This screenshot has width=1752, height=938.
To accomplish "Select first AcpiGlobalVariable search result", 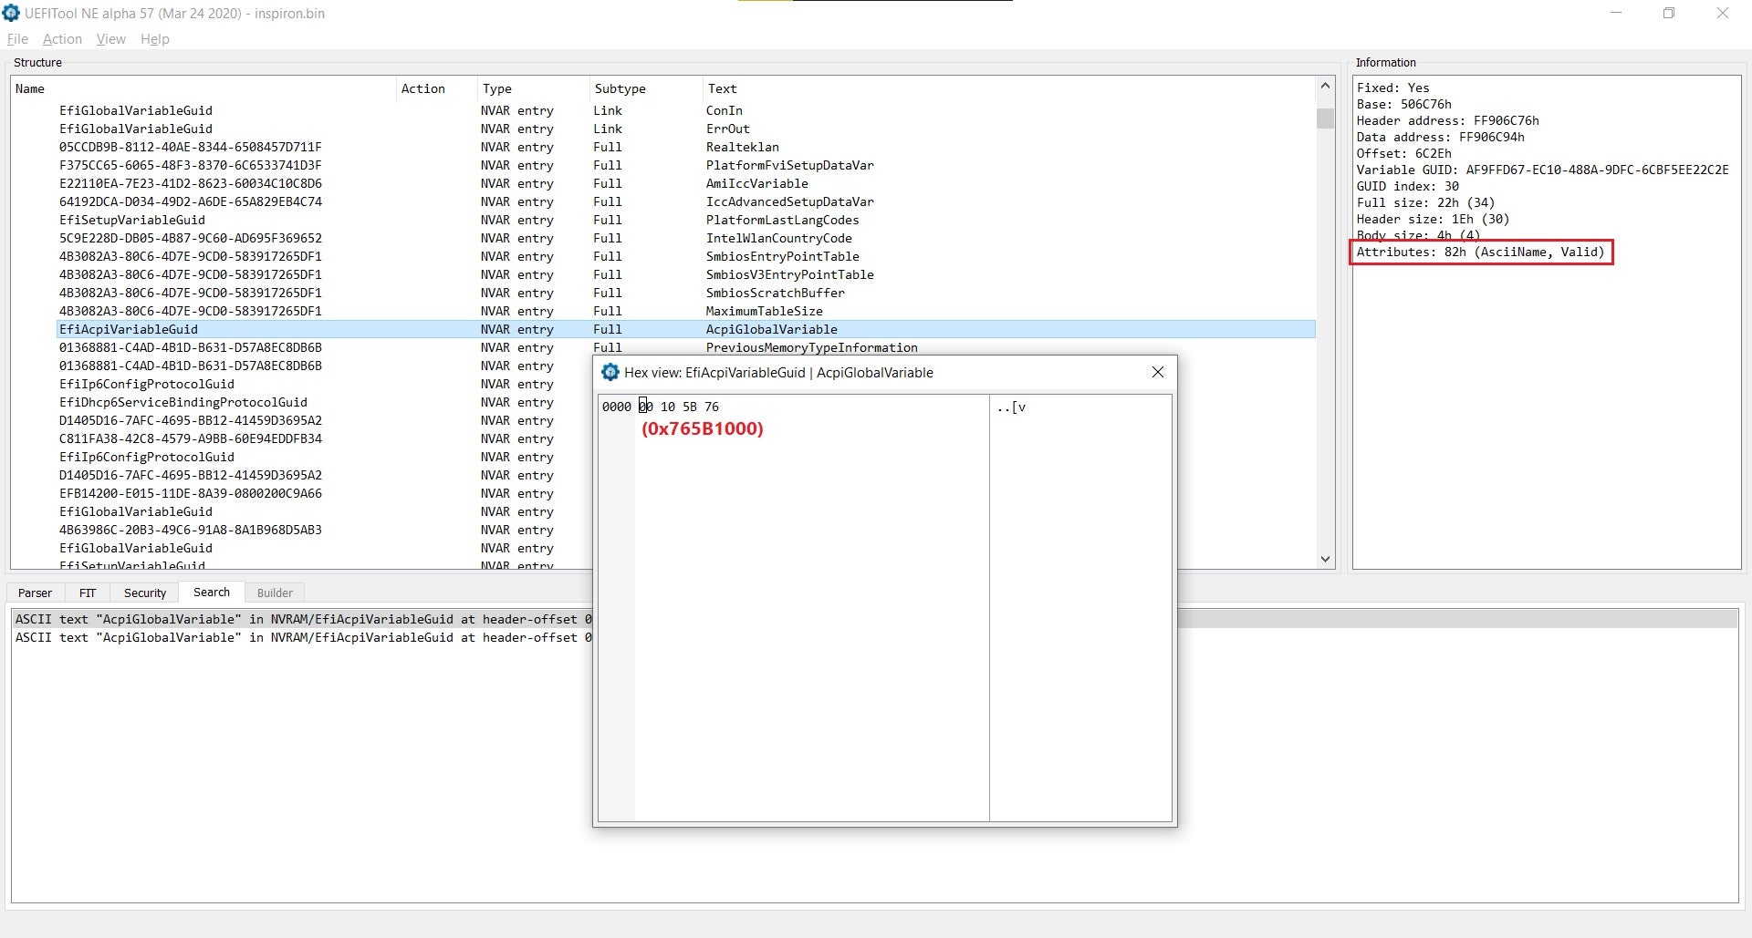I will point(301,619).
